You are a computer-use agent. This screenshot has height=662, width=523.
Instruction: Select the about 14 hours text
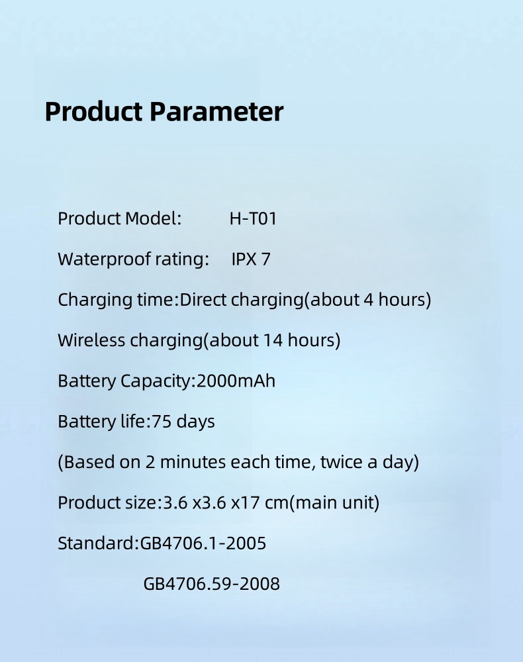pos(272,340)
